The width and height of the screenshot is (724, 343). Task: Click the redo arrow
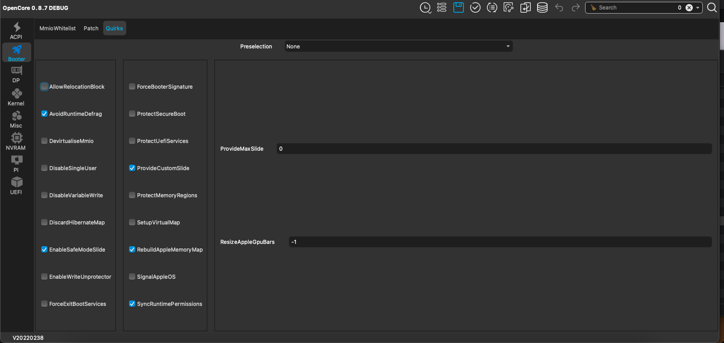coord(576,8)
